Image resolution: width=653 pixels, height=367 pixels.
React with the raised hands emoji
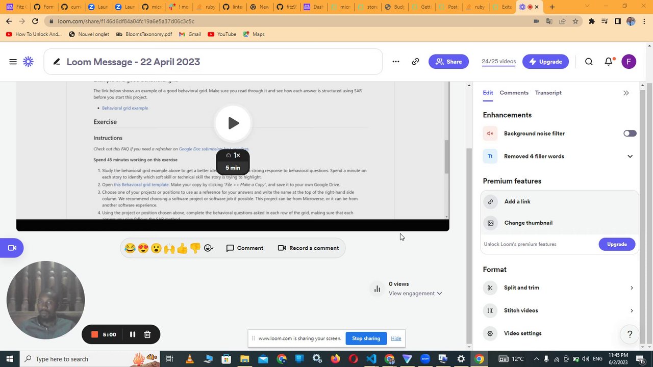coord(169,248)
